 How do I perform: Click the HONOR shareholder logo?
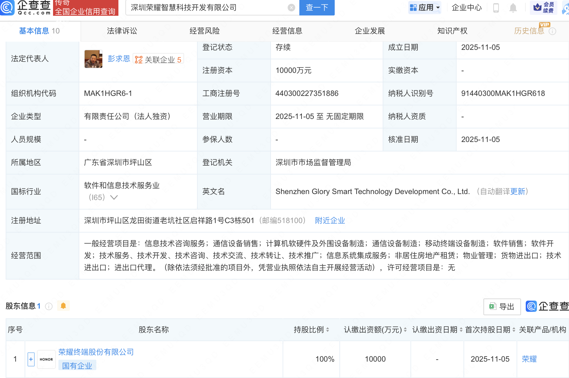46,359
